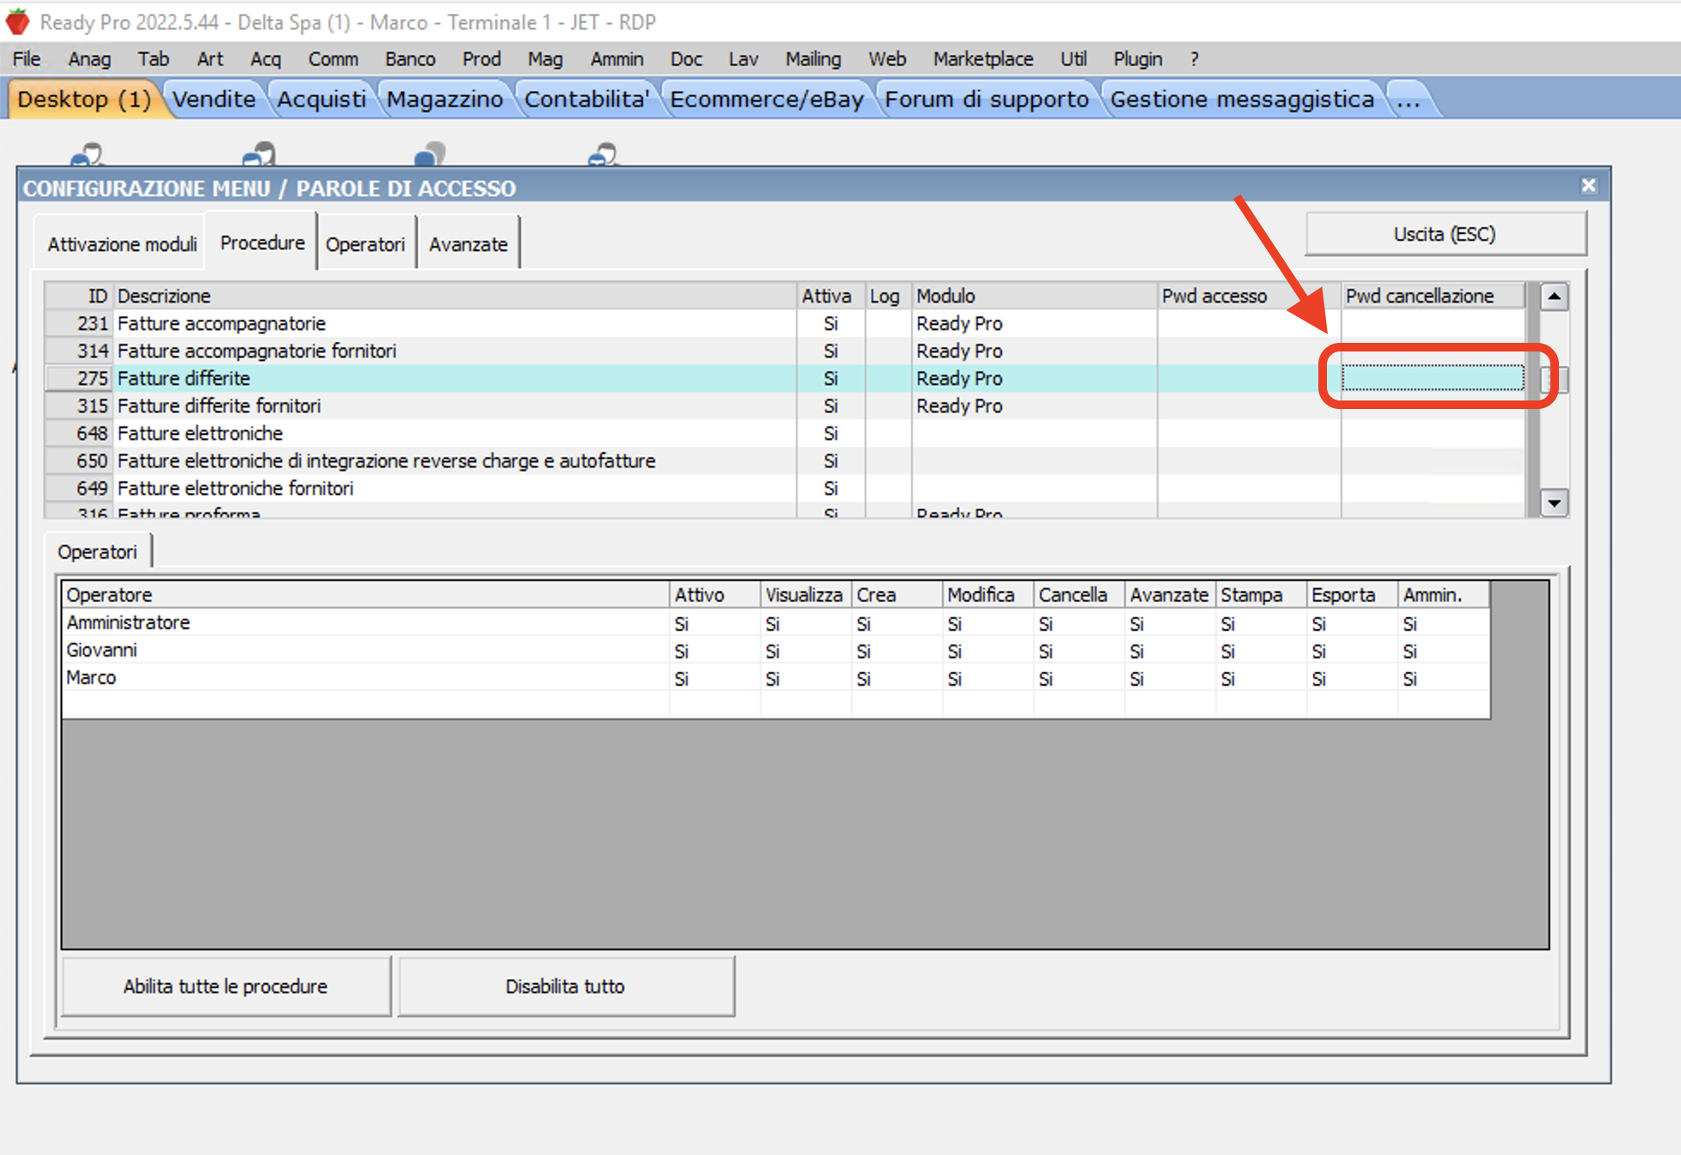Open the Ammin menu
The width and height of the screenshot is (1681, 1155).
coord(617,58)
